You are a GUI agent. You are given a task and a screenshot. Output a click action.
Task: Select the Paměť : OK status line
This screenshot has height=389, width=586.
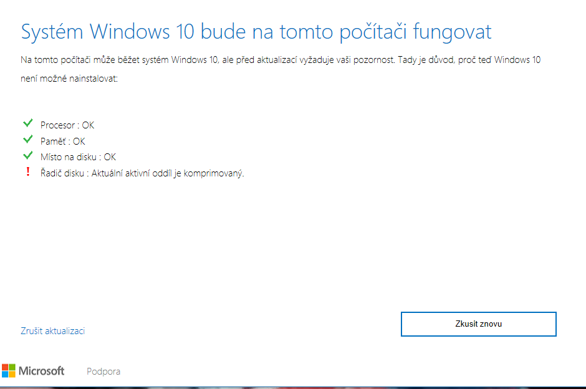[63, 142]
